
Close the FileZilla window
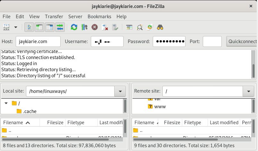[251, 6]
